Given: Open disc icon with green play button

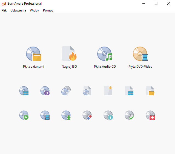Looking at the screenshot, I should point(24,115).
